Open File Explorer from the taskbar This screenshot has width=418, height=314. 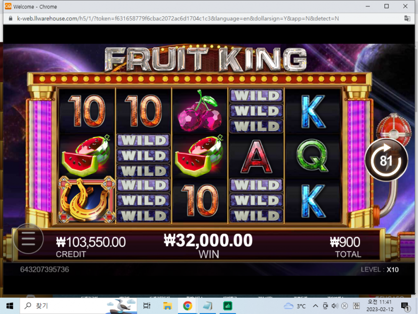tap(167, 306)
